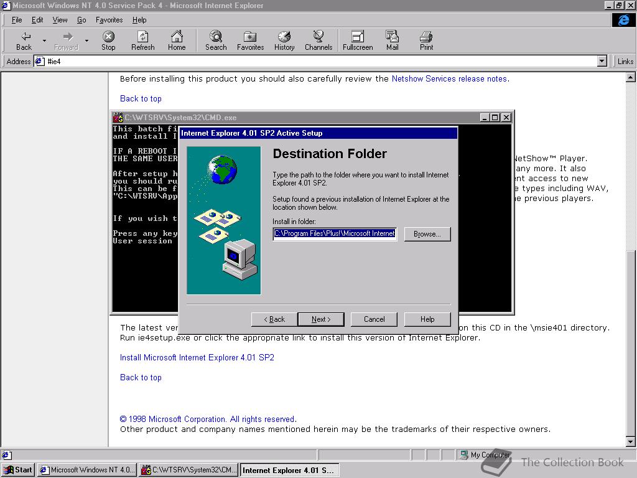Reload the page with the Refresh icon
Viewport: 637px width, 478px height.
142,40
